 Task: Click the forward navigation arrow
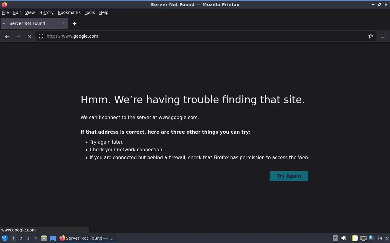18,36
